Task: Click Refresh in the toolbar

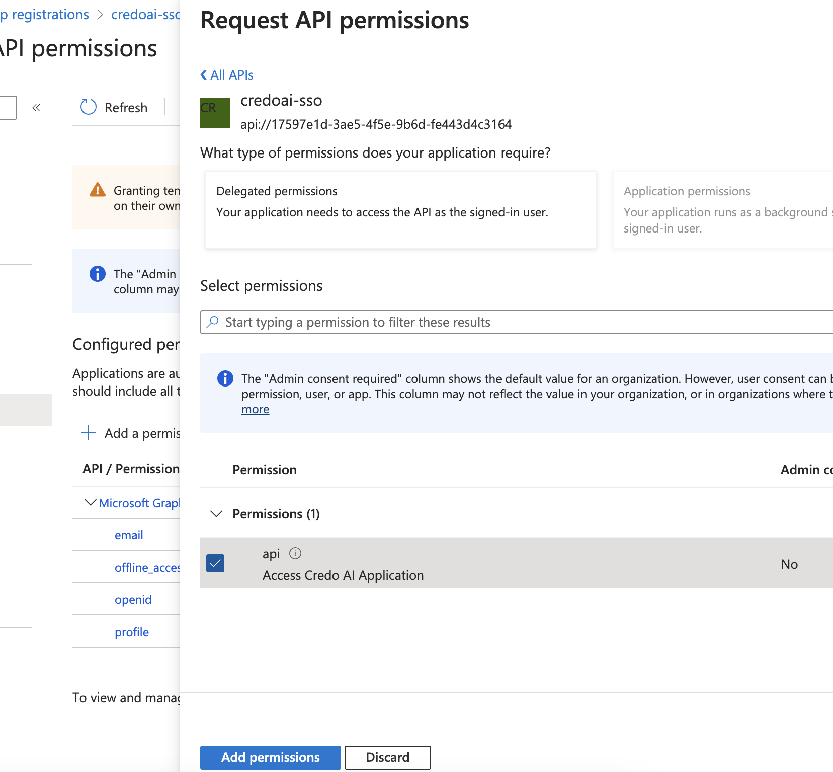Action: [x=114, y=107]
